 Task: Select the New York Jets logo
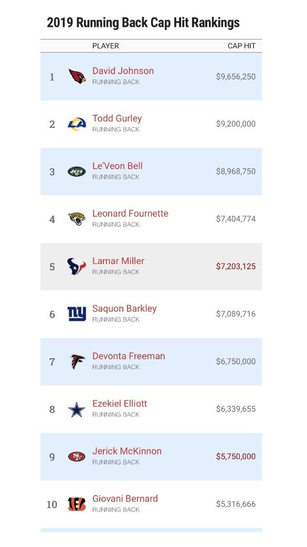click(x=77, y=171)
